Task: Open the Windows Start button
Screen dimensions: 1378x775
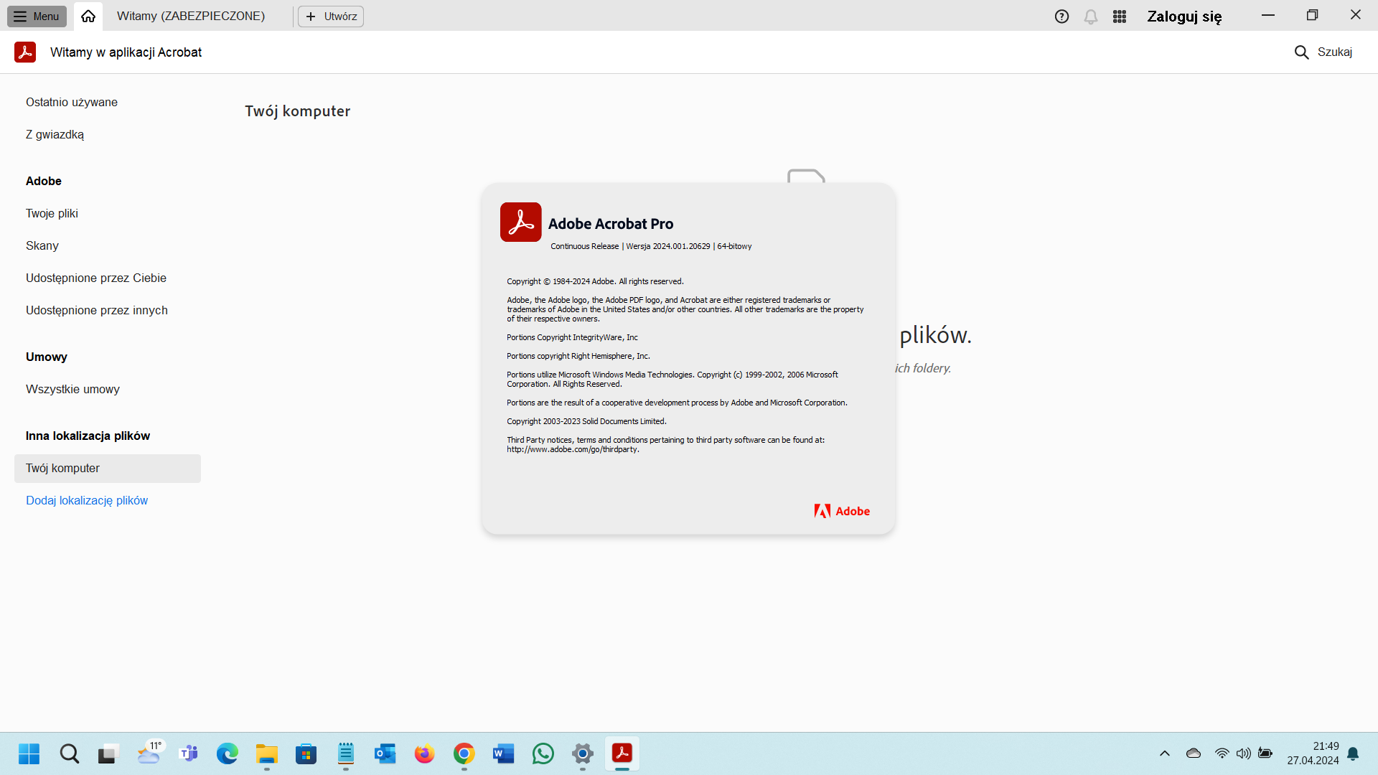Action: (x=29, y=753)
